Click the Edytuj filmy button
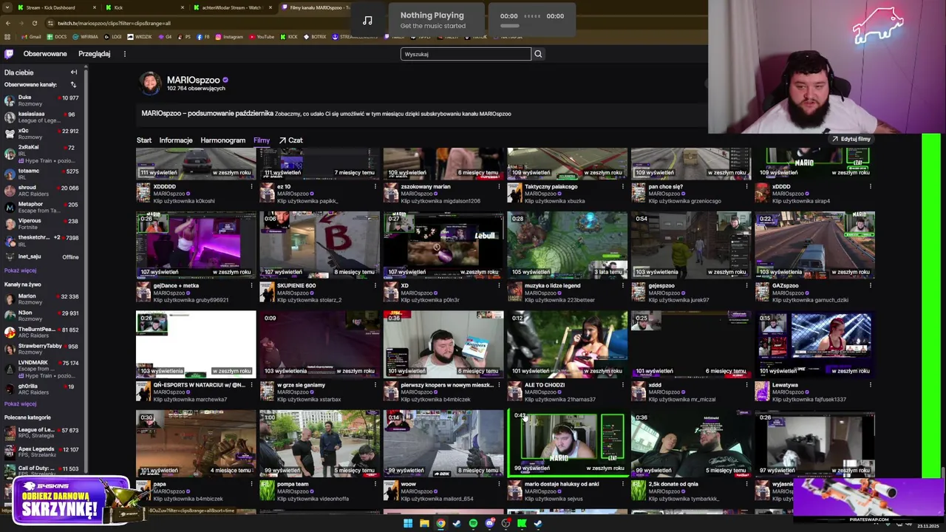The height and width of the screenshot is (532, 946). [x=851, y=139]
